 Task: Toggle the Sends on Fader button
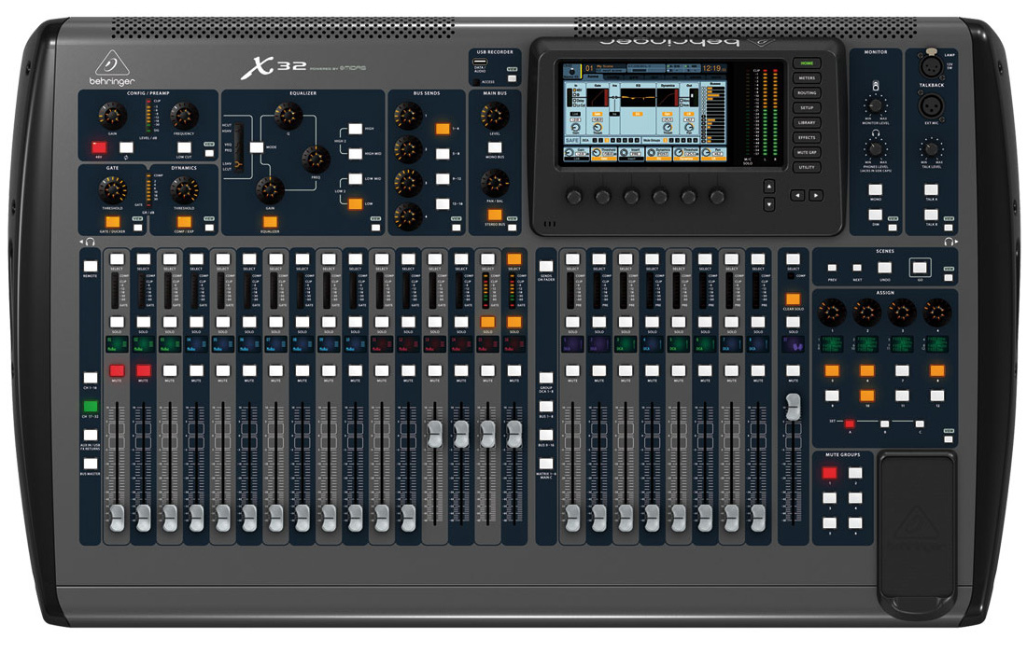coord(545,266)
